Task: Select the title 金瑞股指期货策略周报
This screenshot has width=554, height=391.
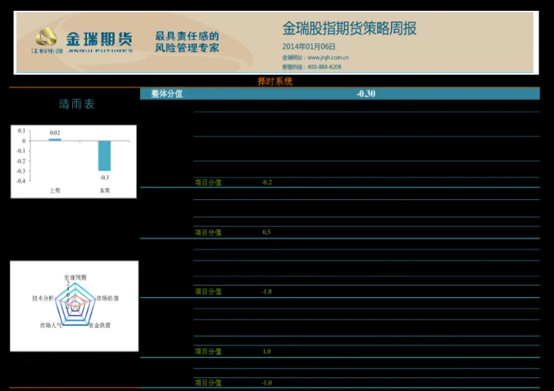Action: pyautogui.click(x=349, y=28)
